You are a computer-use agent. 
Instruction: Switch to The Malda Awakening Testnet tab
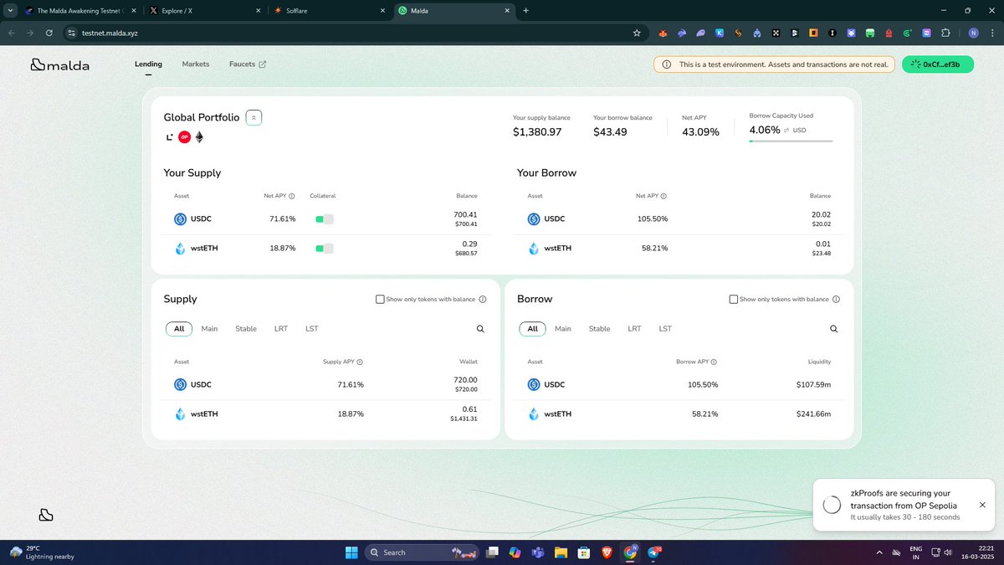click(79, 11)
